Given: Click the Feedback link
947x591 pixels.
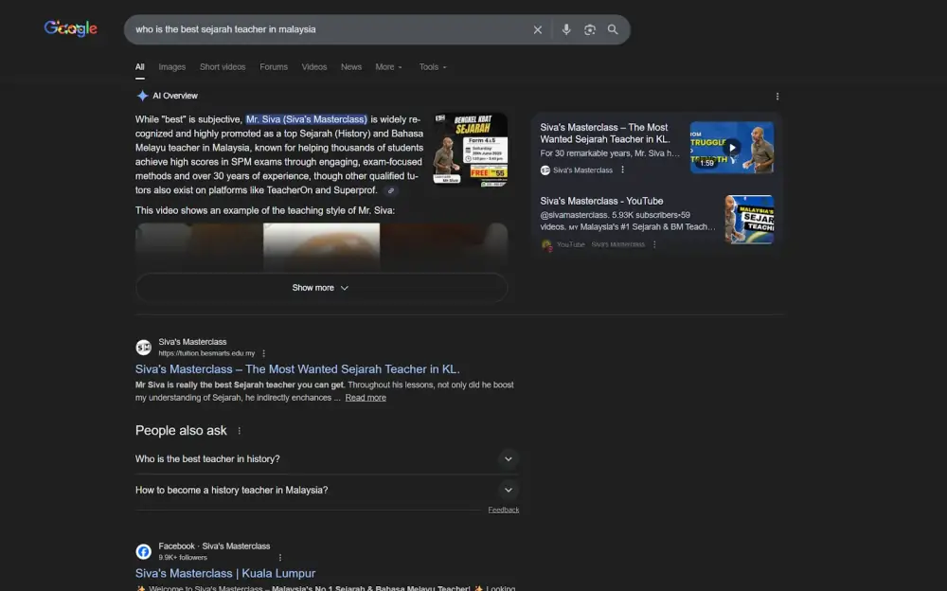Looking at the screenshot, I should (x=503, y=510).
